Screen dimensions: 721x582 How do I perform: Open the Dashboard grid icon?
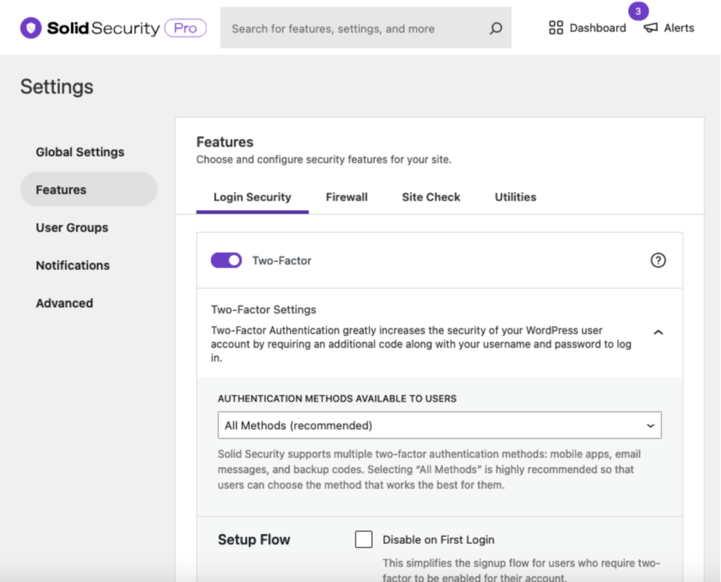[556, 27]
